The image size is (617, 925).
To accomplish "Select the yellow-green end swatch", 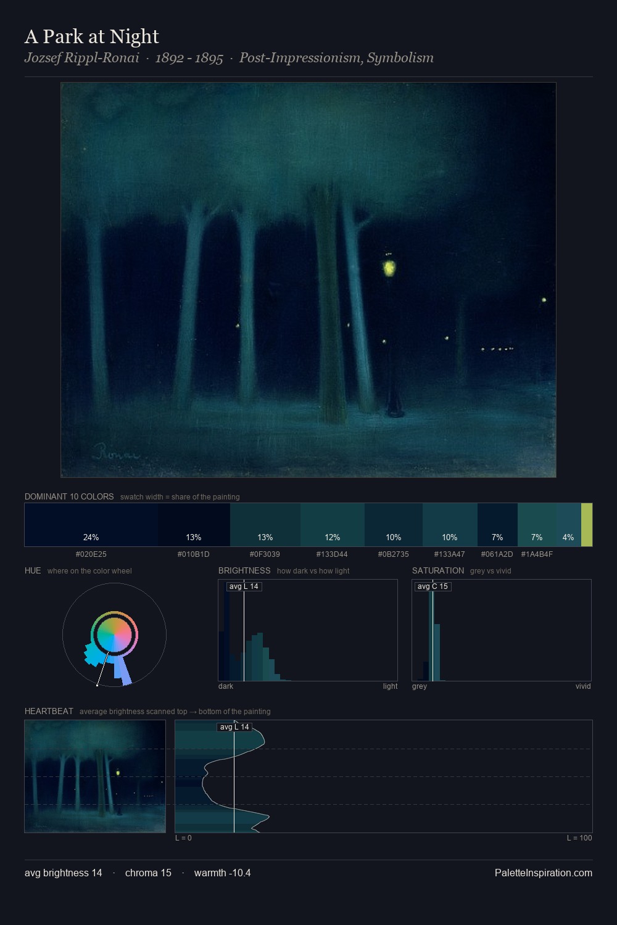I will pos(587,525).
